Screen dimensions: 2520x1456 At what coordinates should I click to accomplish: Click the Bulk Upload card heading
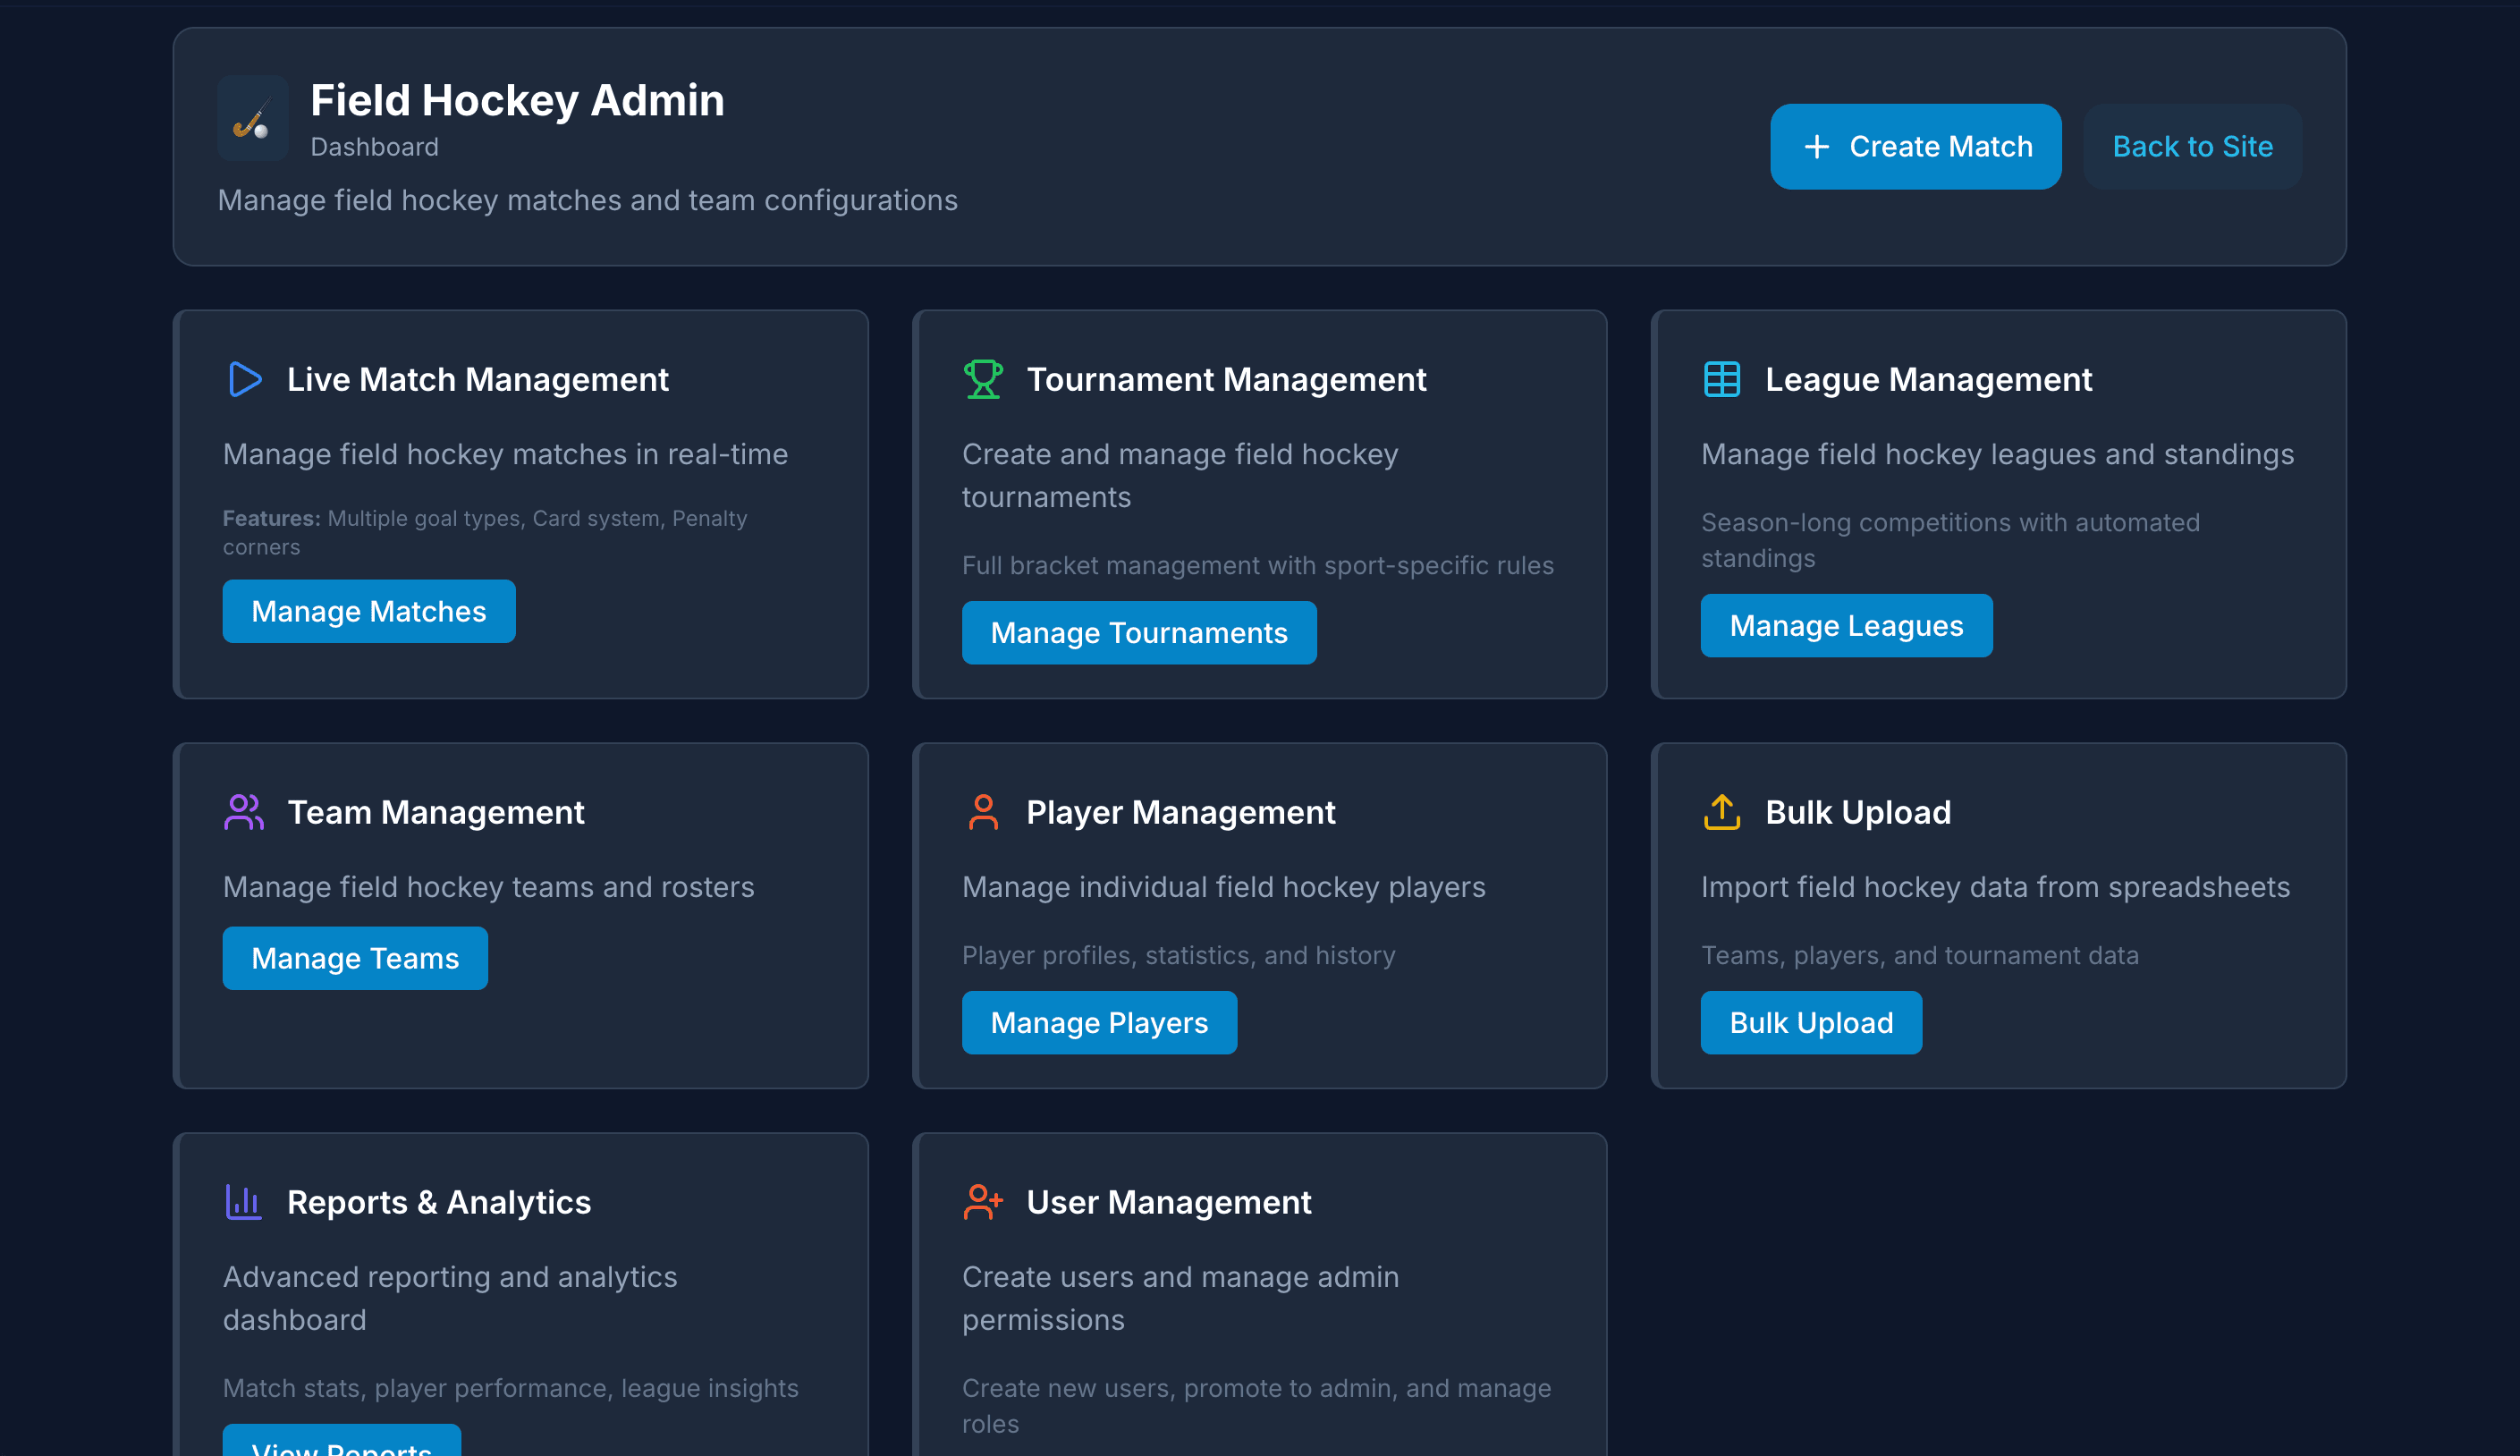pos(1857,812)
